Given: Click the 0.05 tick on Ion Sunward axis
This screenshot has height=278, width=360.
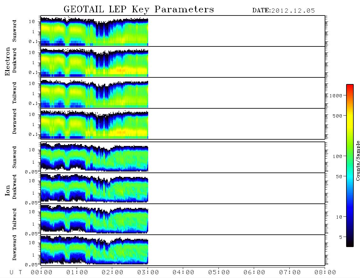Looking at the screenshot, I should pyautogui.click(x=31, y=172).
